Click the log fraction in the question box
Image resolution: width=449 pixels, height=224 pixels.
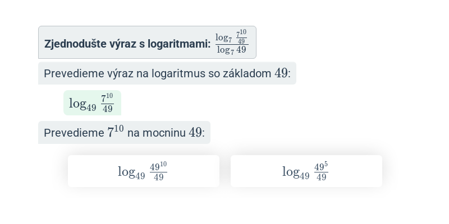point(232,42)
